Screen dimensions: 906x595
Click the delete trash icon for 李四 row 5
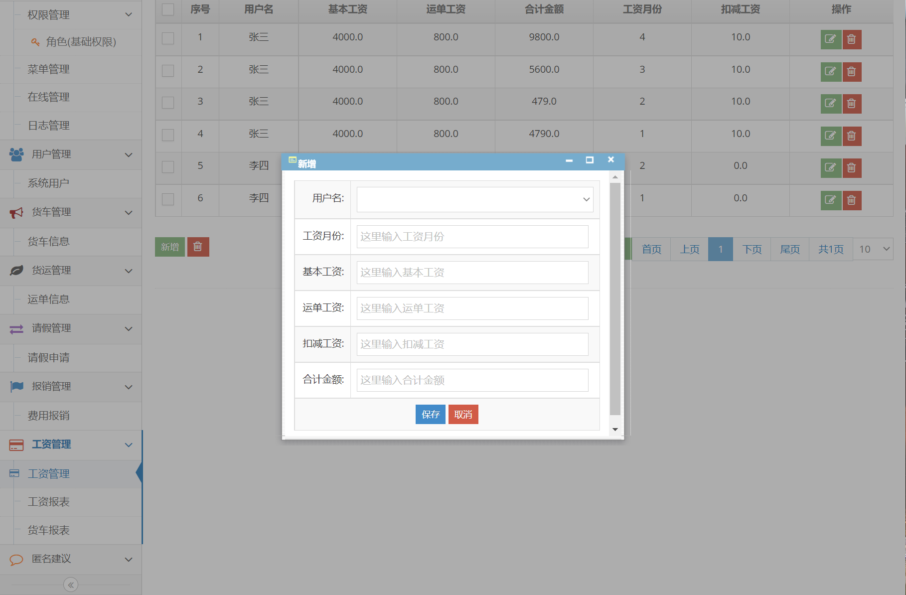[x=852, y=168]
